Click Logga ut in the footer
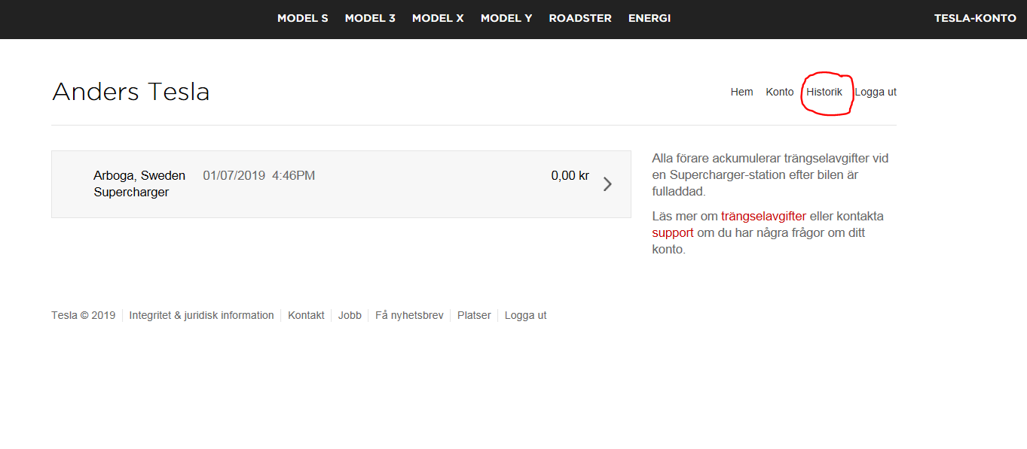The width and height of the screenshot is (1027, 449). 526,315
